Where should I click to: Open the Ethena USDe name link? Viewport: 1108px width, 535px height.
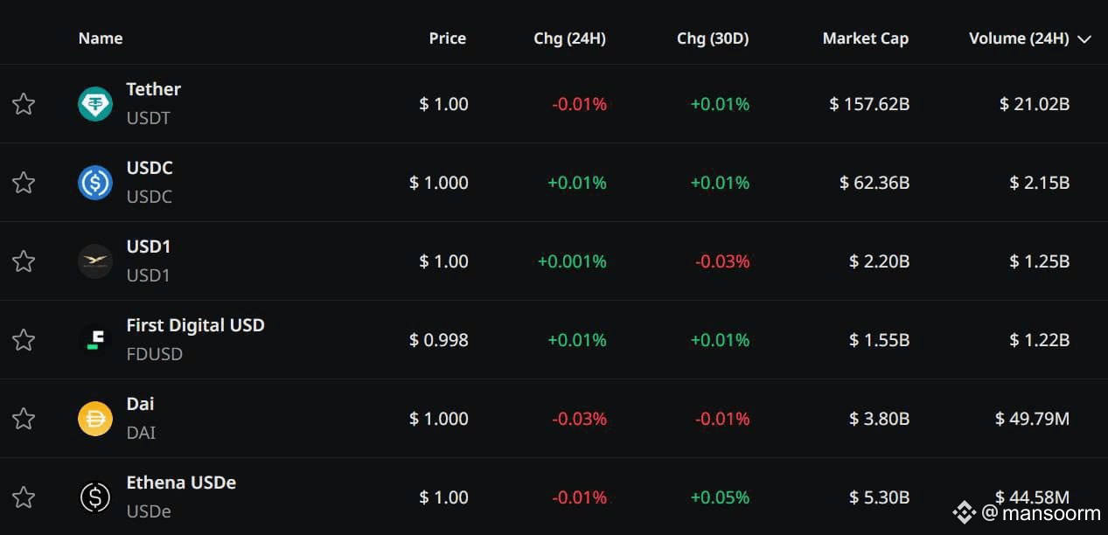(181, 483)
